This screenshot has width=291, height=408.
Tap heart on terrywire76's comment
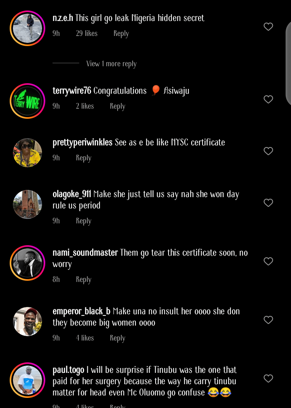coord(268,99)
